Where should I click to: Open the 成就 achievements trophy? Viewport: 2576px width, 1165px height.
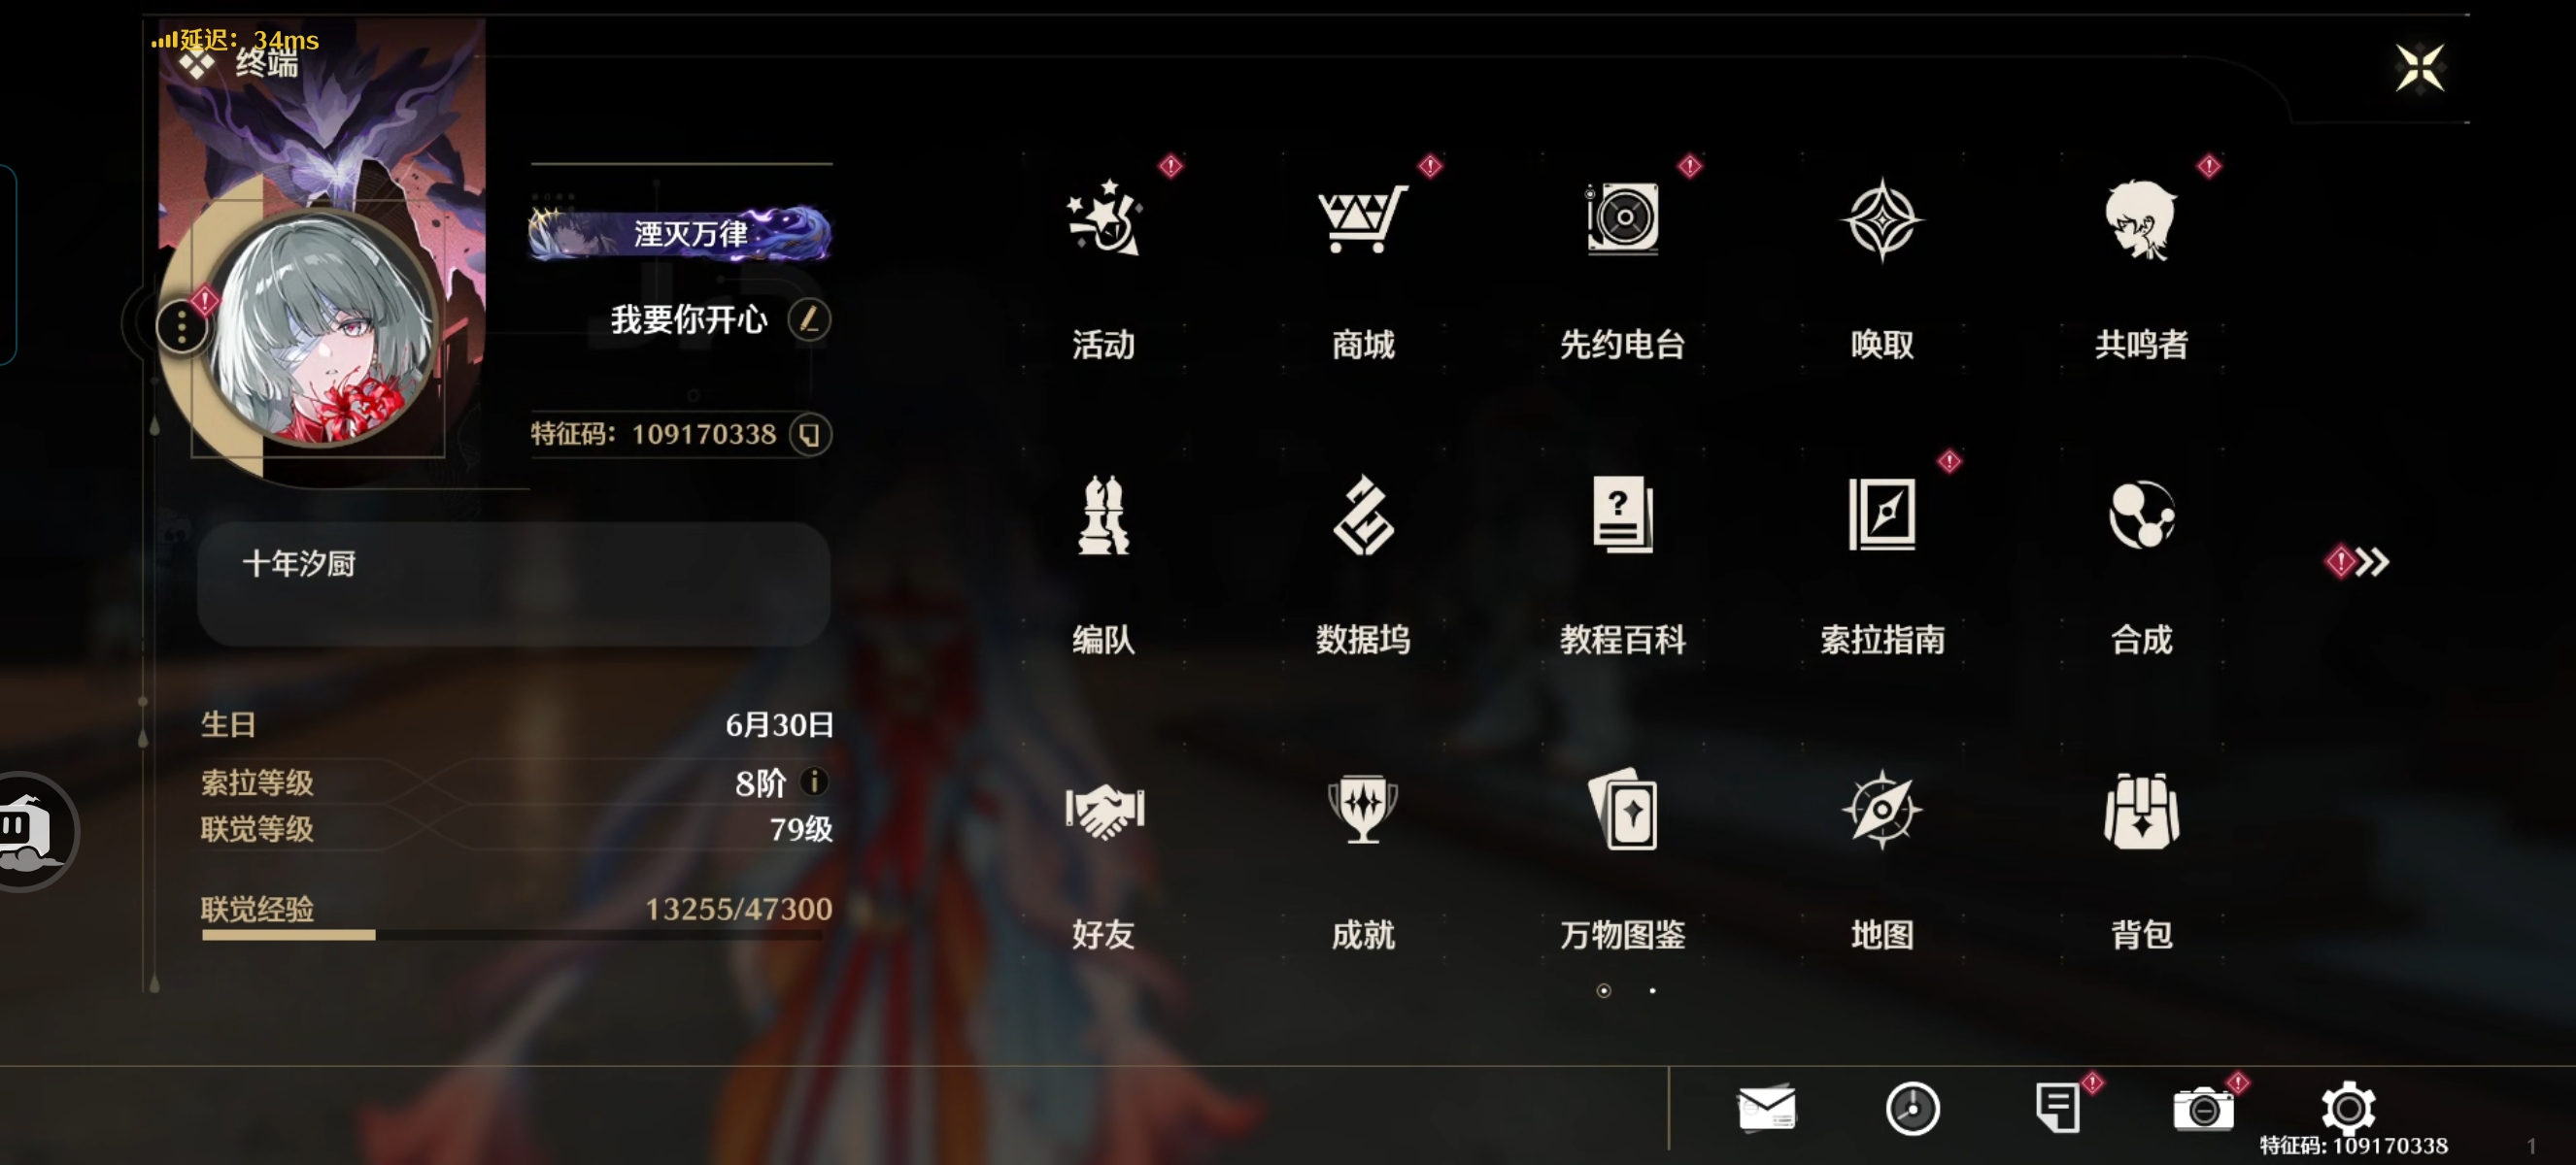(1363, 812)
